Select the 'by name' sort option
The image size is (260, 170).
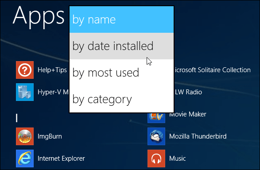[121, 19]
